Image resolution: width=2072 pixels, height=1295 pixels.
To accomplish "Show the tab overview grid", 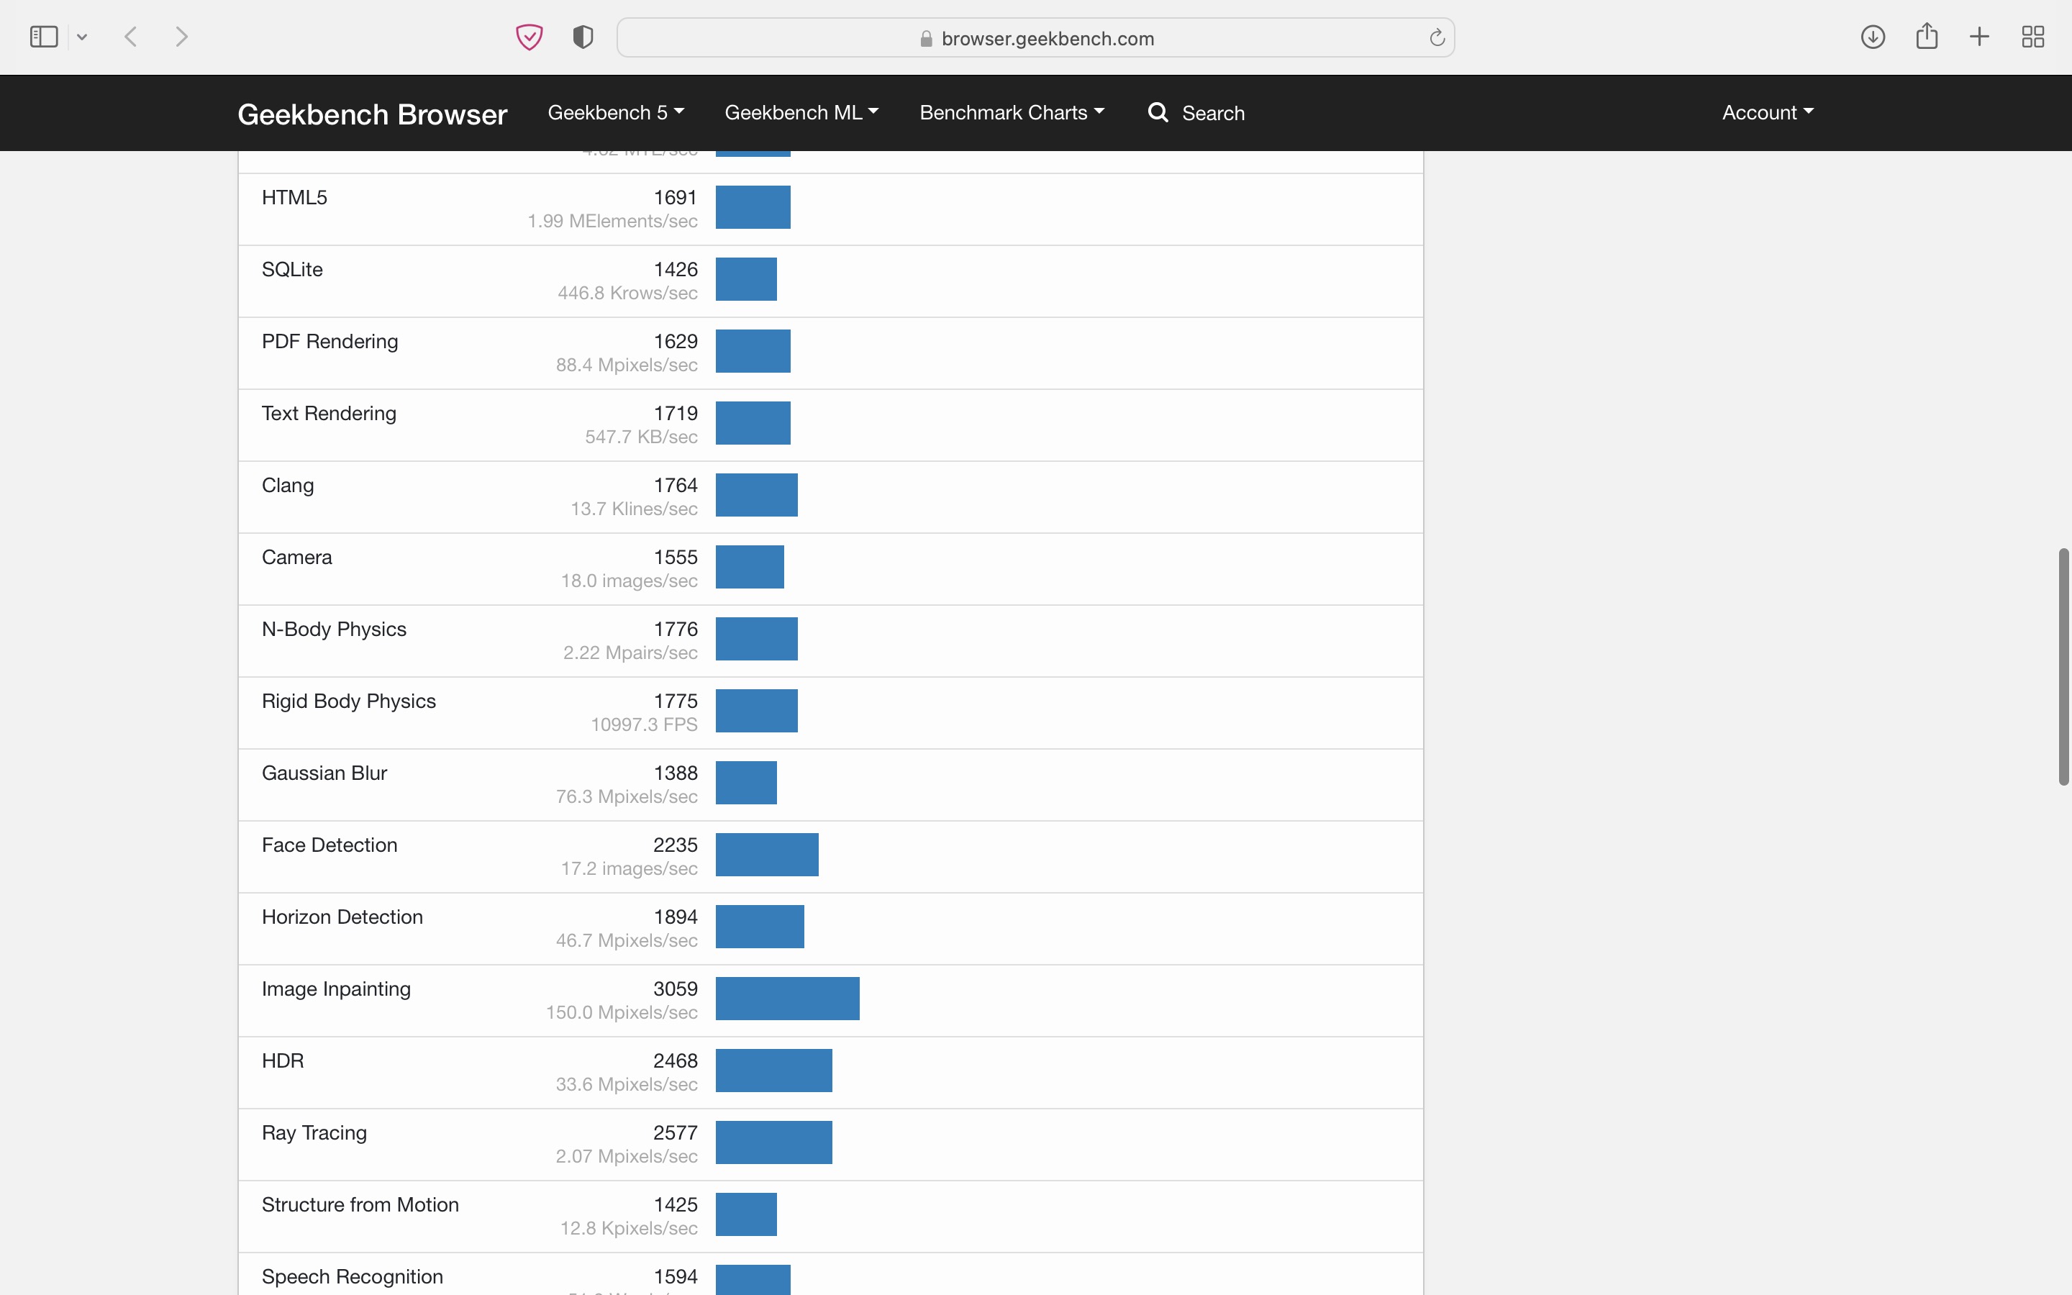I will coord(2032,37).
